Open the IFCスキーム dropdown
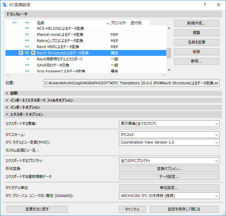 tap(169, 135)
